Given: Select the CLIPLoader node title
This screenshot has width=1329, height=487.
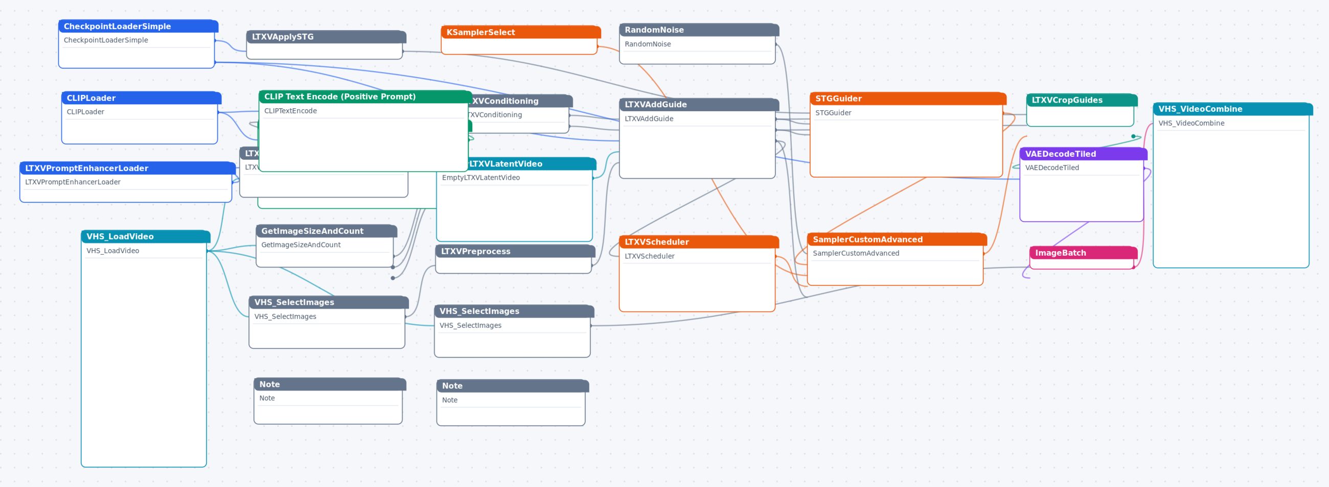Looking at the screenshot, I should 91,98.
